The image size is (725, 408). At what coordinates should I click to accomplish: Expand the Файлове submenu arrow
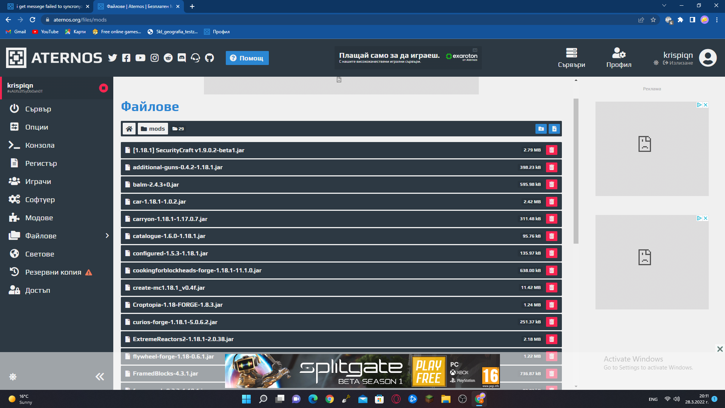107,236
